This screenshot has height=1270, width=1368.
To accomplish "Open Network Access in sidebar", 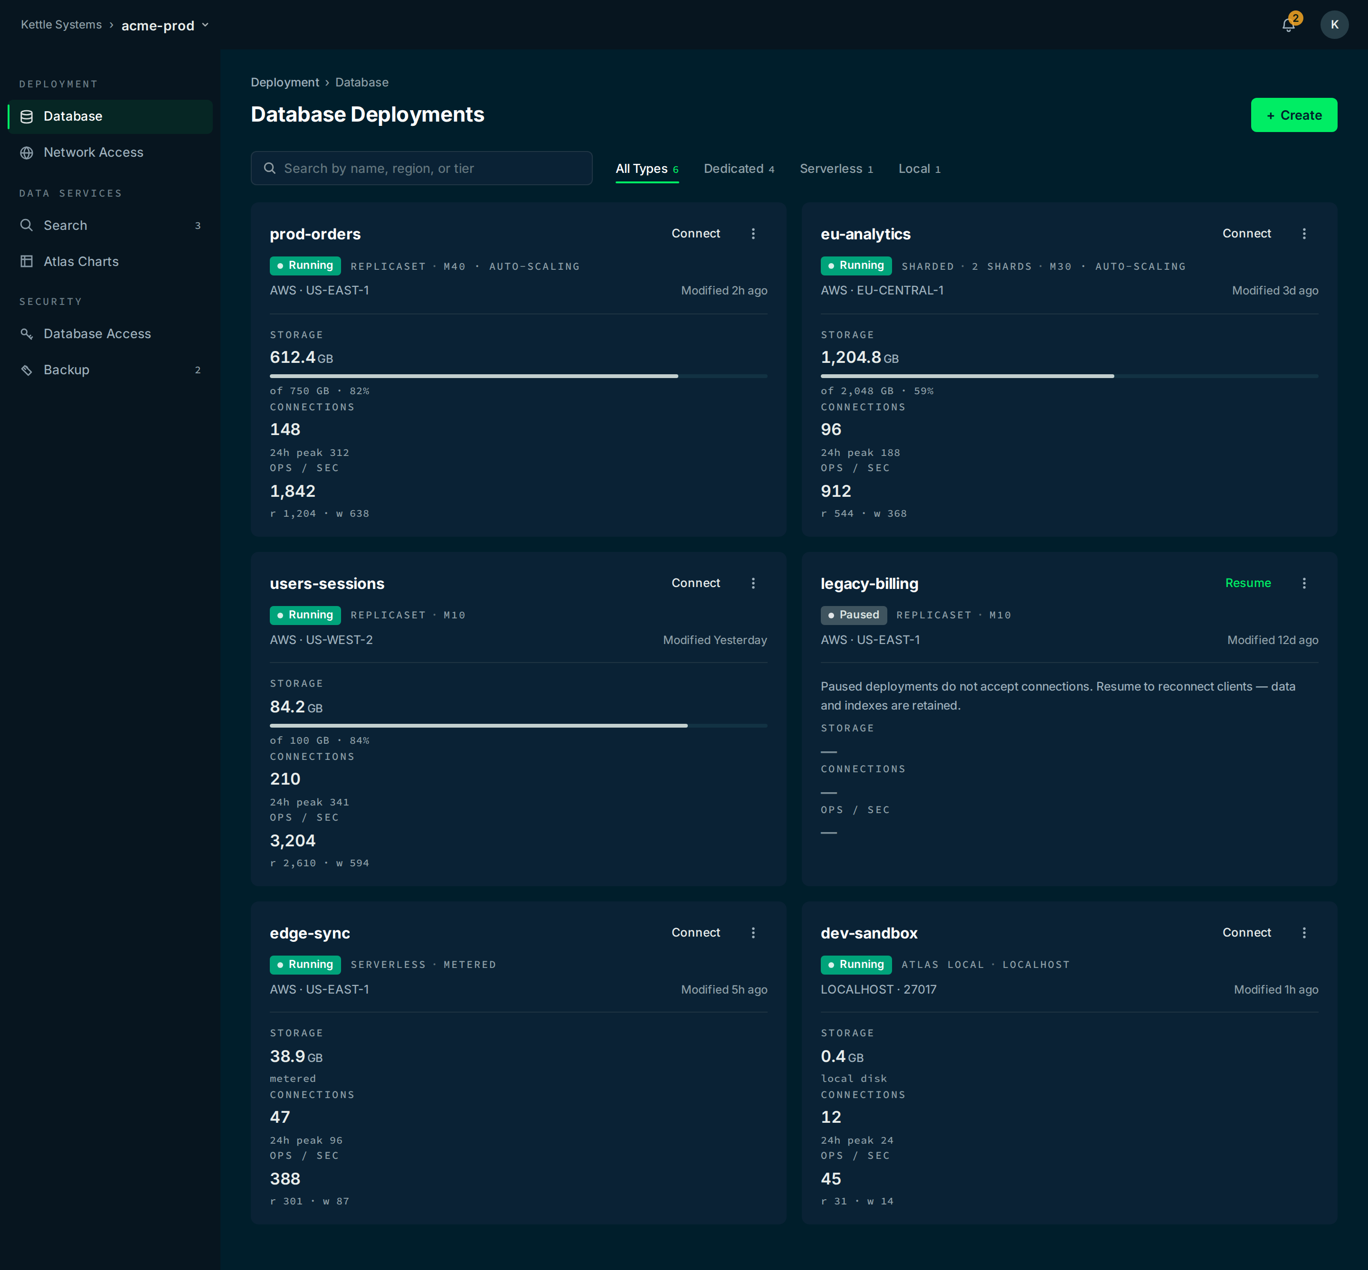I will pyautogui.click(x=110, y=152).
